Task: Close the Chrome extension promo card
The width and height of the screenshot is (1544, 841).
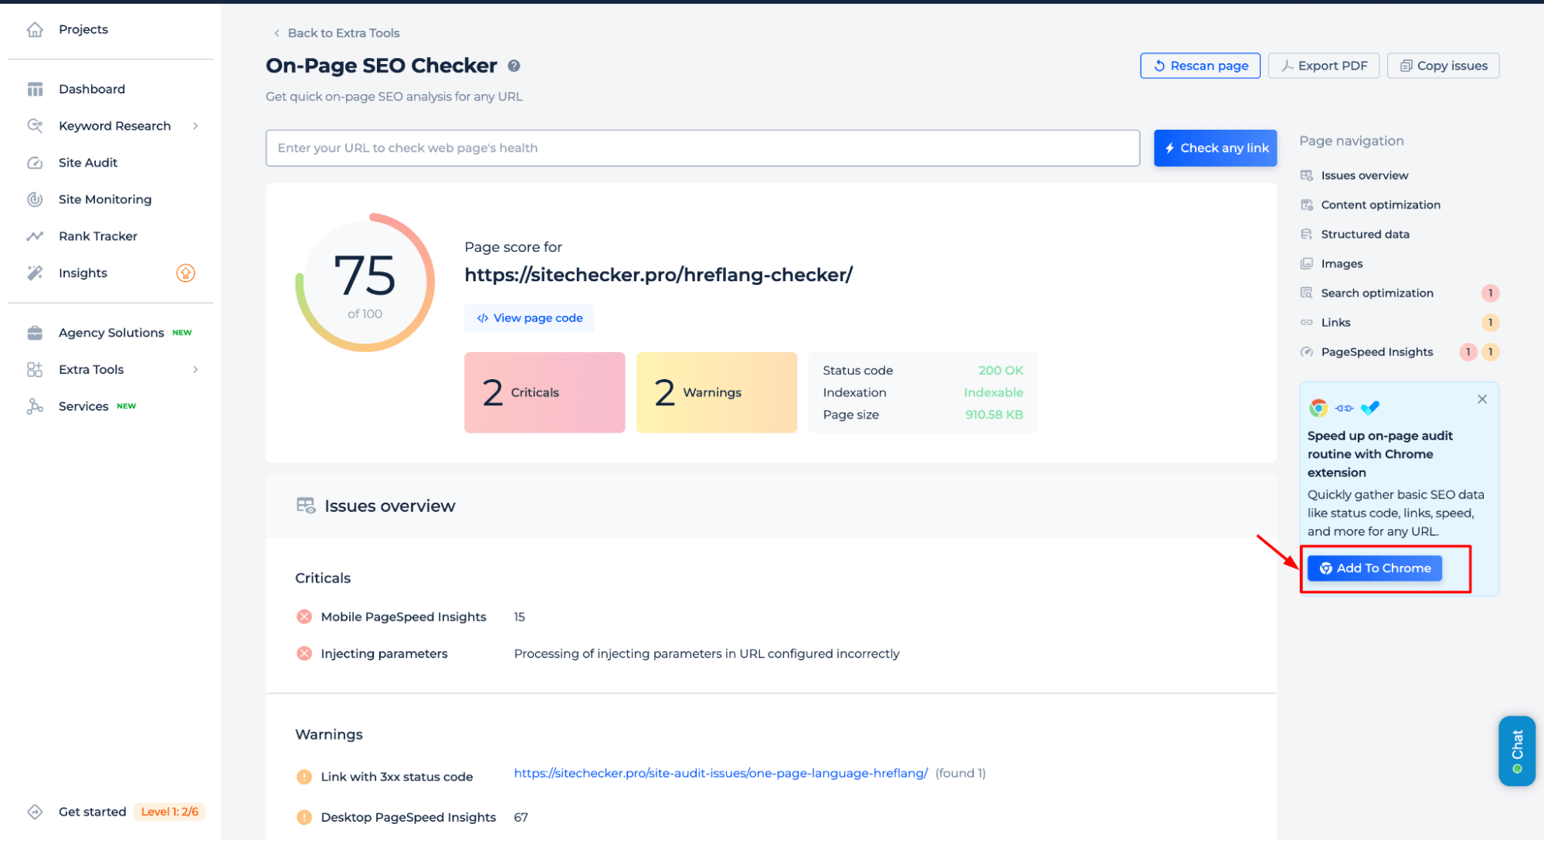Action: pos(1481,399)
